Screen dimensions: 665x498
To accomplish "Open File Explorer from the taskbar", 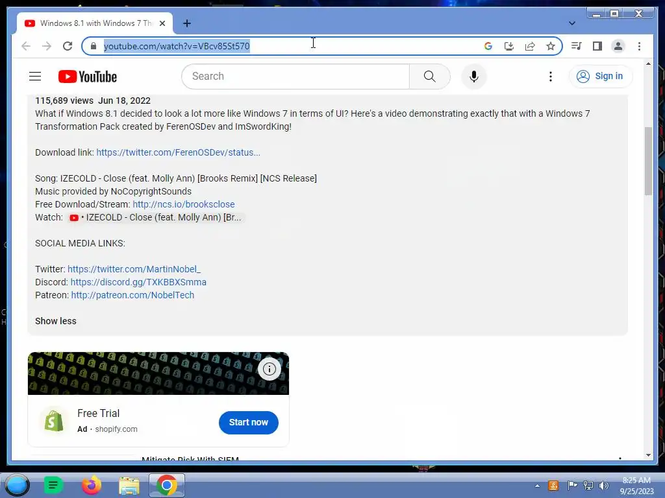I will click(129, 485).
